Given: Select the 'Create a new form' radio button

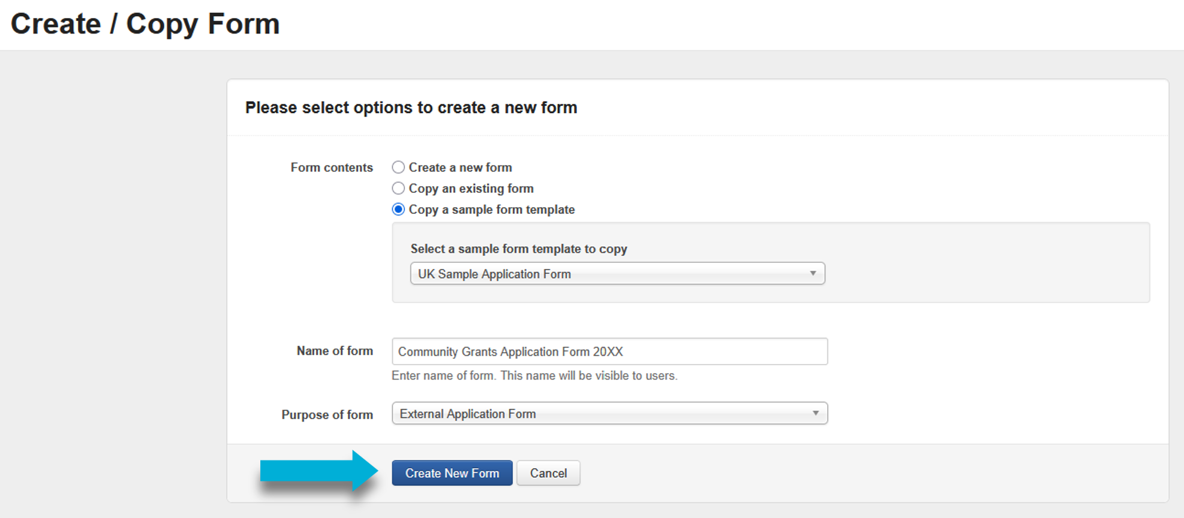Looking at the screenshot, I should tap(398, 167).
